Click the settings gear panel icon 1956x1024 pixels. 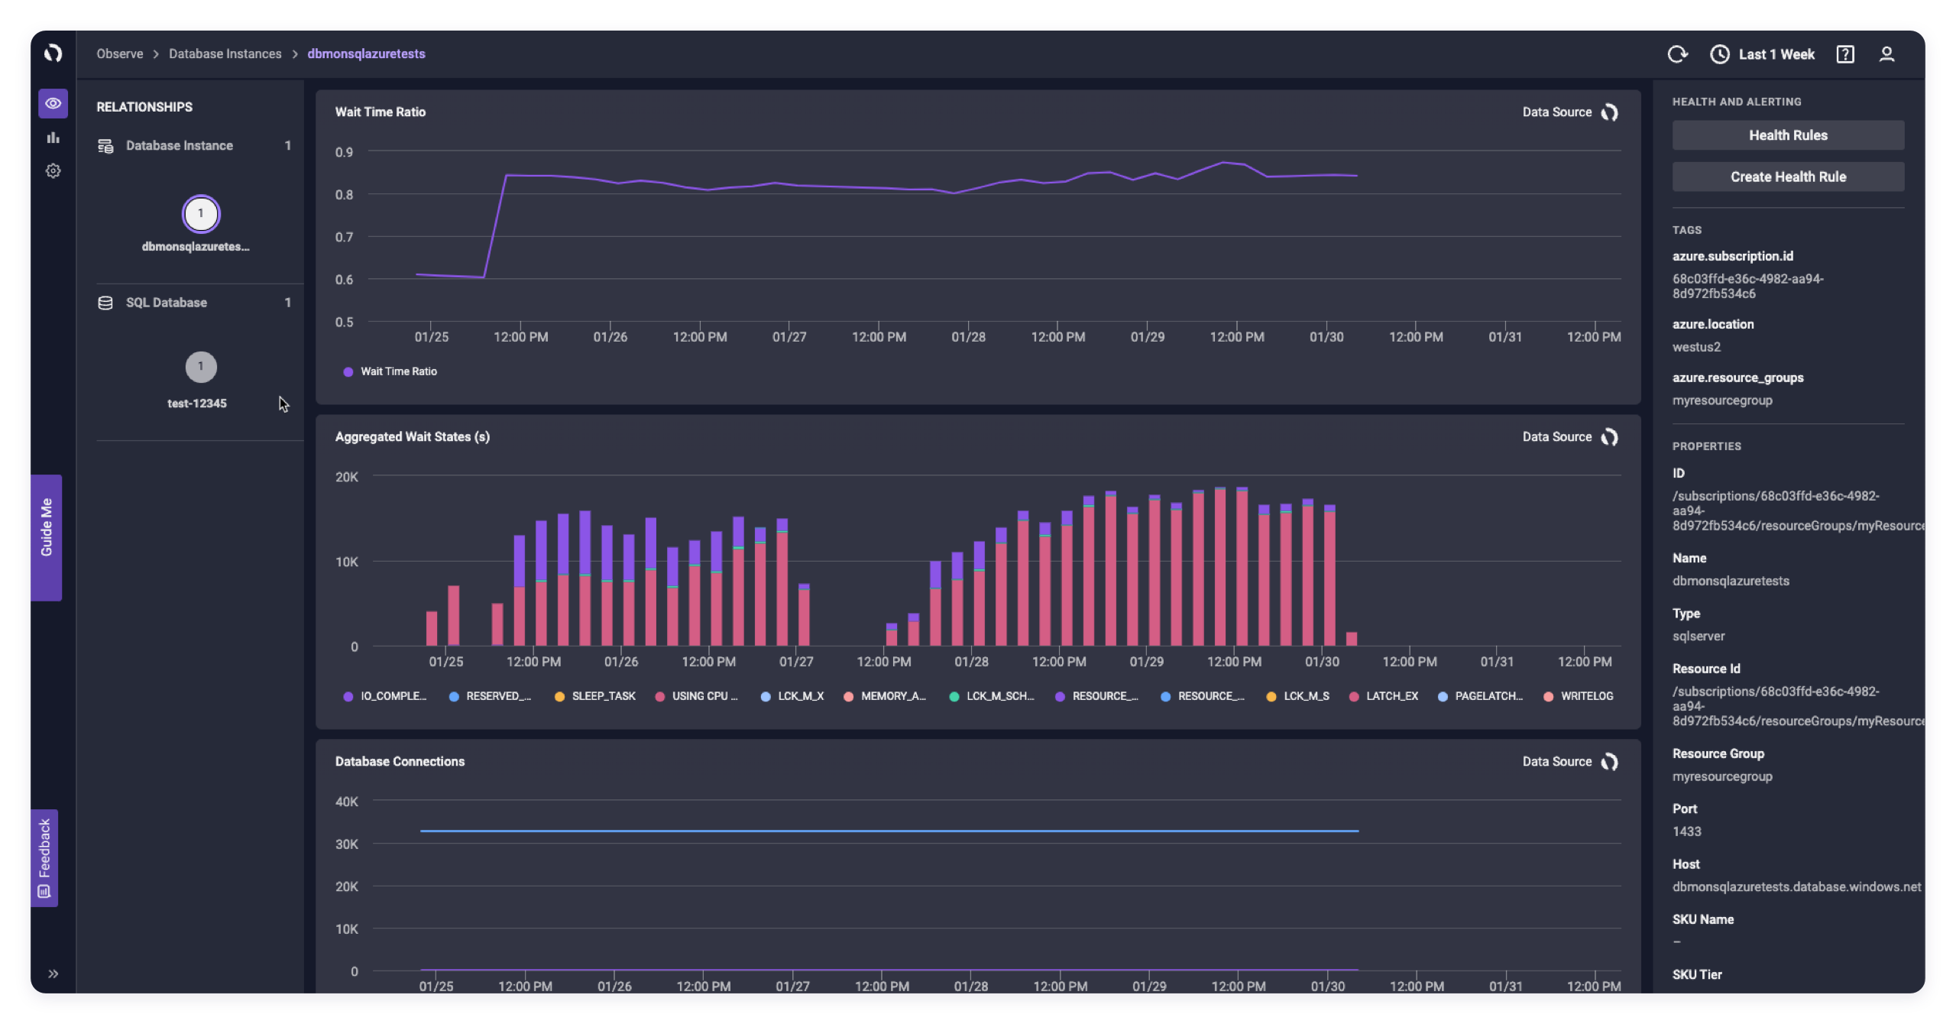pos(52,170)
